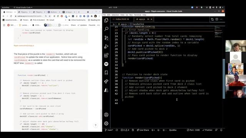Open the View menu in VS Code
The width and height of the screenshot is (246, 138).
point(122,15)
